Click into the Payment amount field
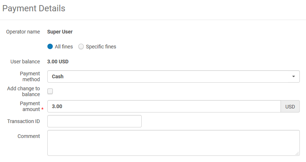The height and width of the screenshot is (162, 306). [x=164, y=107]
